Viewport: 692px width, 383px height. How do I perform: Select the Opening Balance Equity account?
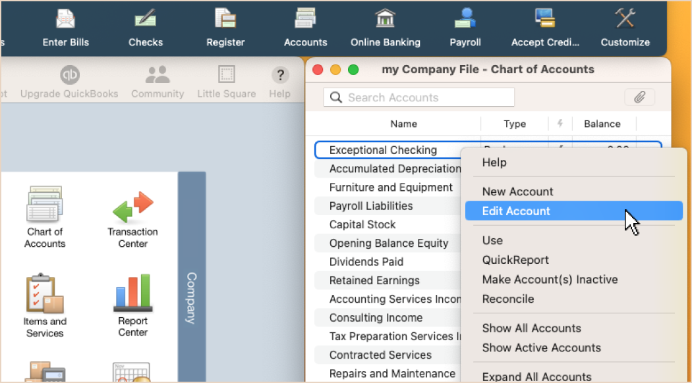click(388, 243)
